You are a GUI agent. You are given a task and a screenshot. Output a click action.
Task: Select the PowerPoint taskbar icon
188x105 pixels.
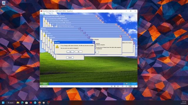(x=39, y=103)
